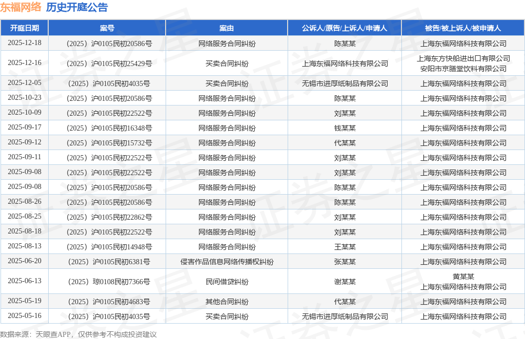Click the data source footnote 天眼查APP

[x=53, y=334]
